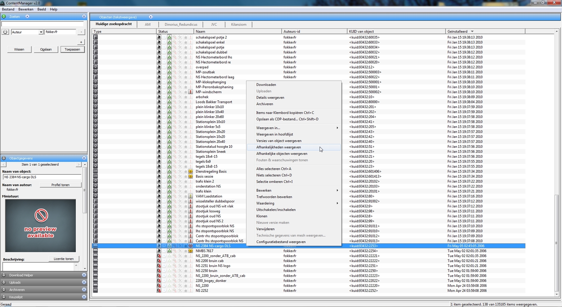Click arrow icon beside Objecten (tekstweergave) title
Viewport: 562px width, 307px height.
point(151,17)
